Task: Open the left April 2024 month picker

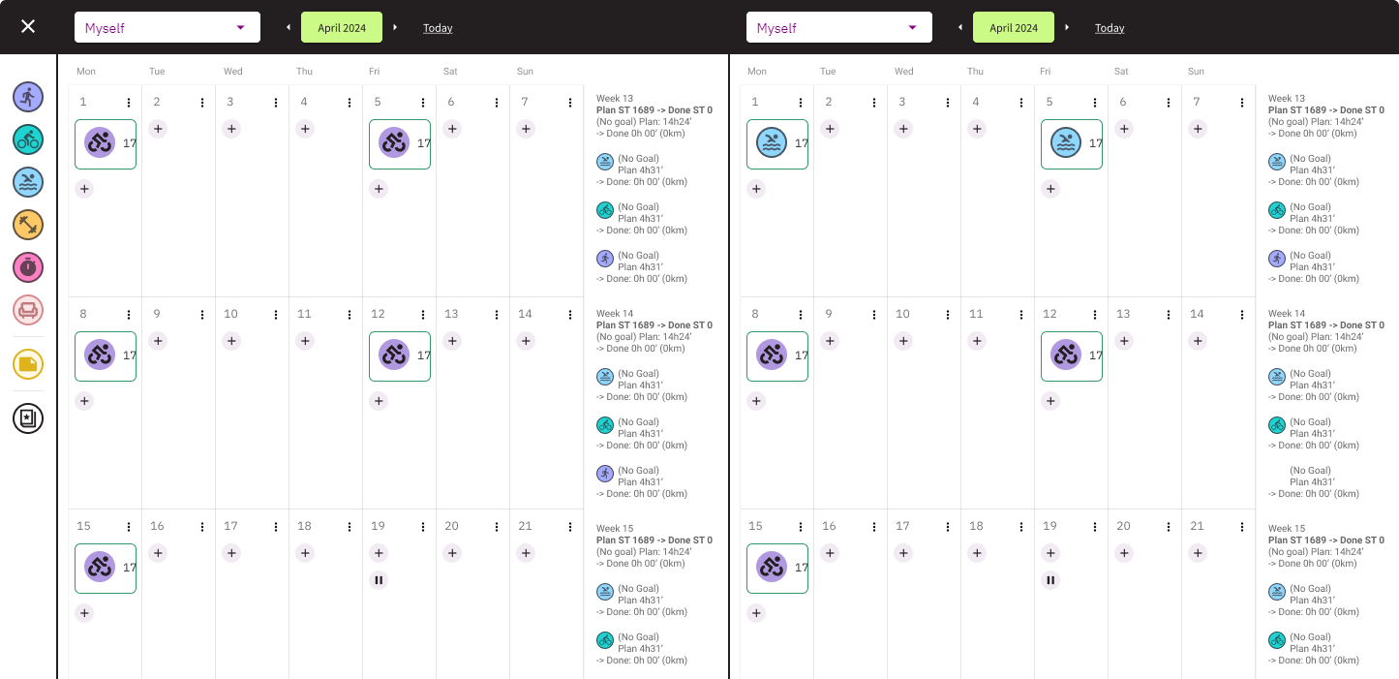Action: point(342,27)
